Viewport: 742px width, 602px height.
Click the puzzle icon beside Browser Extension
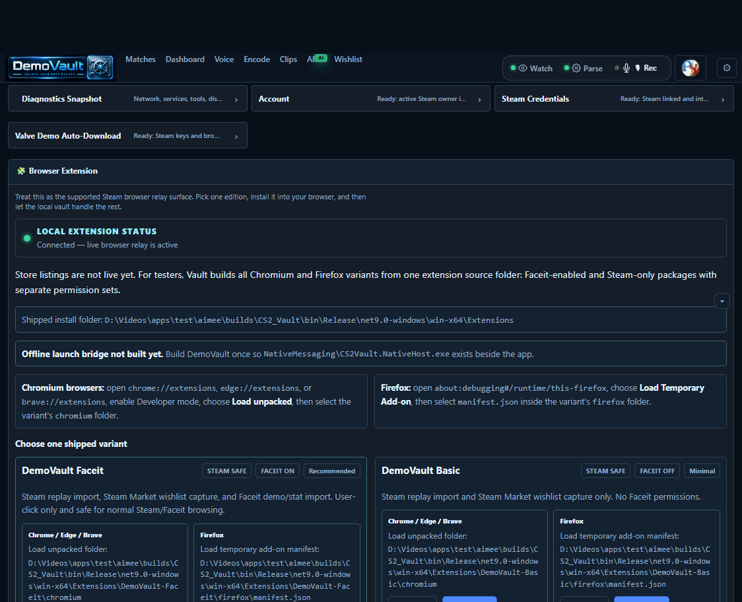[x=21, y=171]
